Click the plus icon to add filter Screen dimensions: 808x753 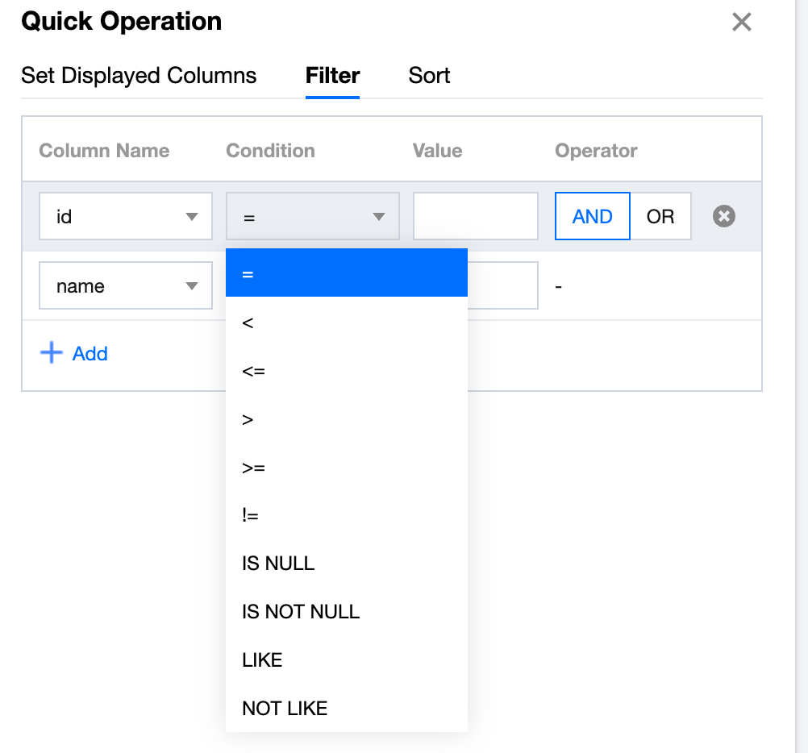pyautogui.click(x=52, y=353)
